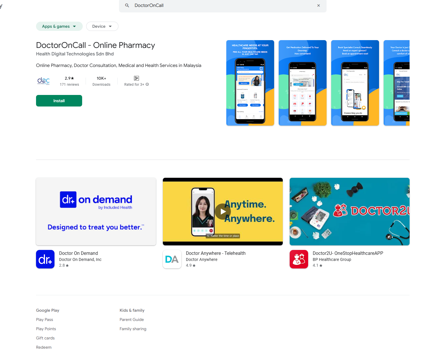Viewport: 441px width, 355px height.
Task: Click the 4.9 star rating of Doctor Anywhere
Action: pyautogui.click(x=191, y=266)
